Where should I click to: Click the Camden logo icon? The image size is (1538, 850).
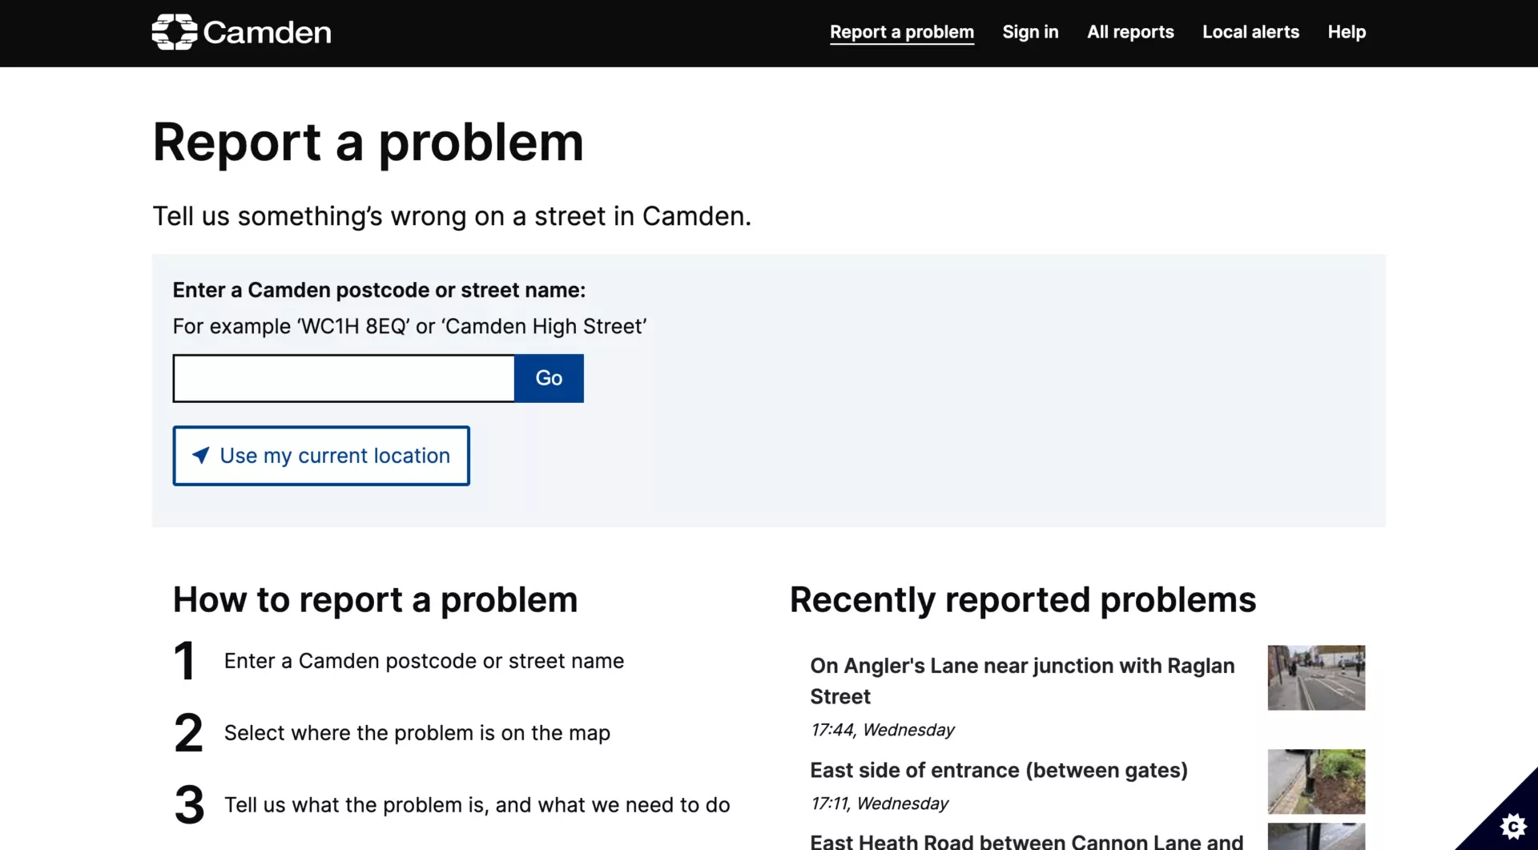point(174,32)
